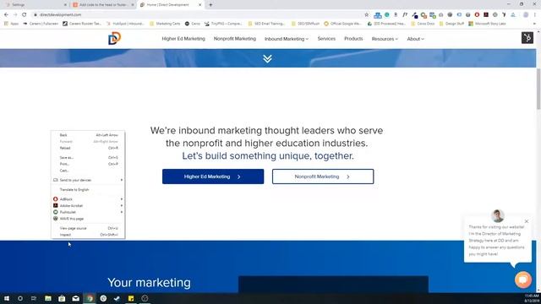The height and width of the screenshot is (304, 541).
Task: Select WAVE this page
Action: tap(88, 219)
